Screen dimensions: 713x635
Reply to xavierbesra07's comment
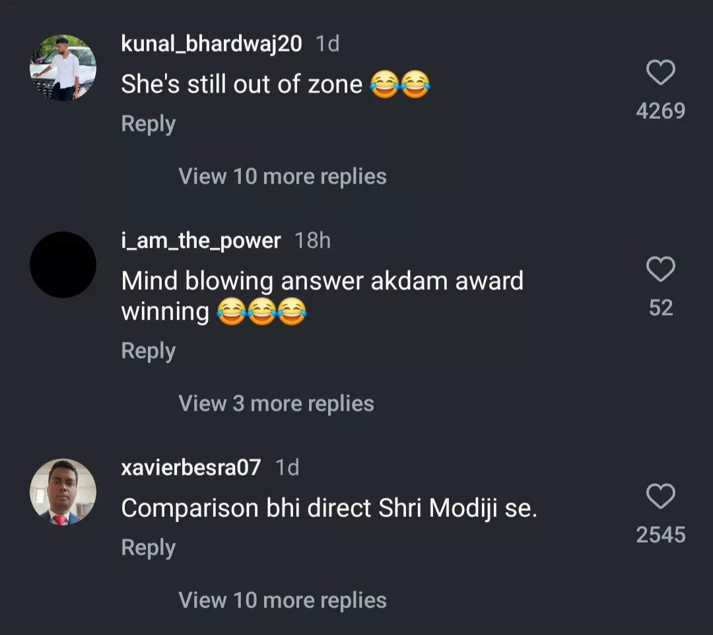[x=148, y=548]
